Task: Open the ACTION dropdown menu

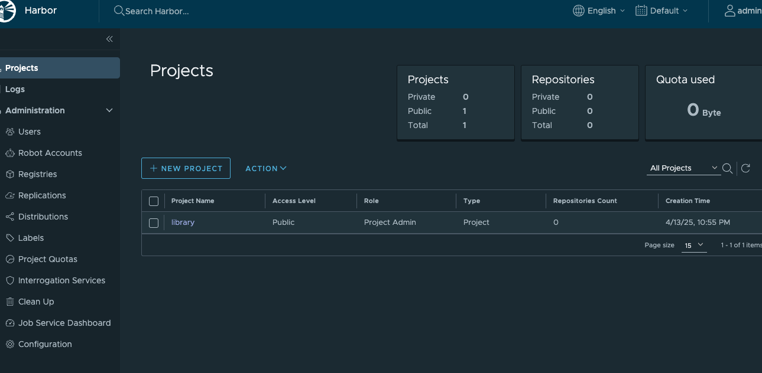Action: pos(266,168)
